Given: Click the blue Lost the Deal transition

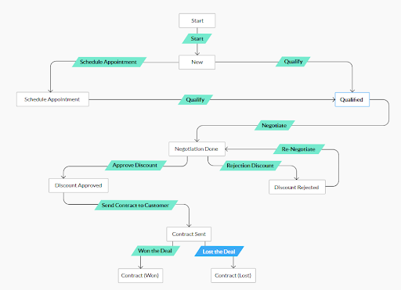Looking at the screenshot, I should (219, 252).
